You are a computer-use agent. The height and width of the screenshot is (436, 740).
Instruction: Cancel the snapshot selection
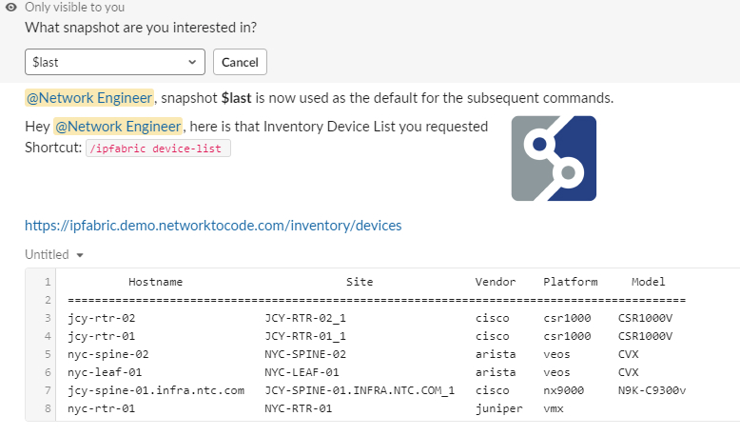(240, 62)
